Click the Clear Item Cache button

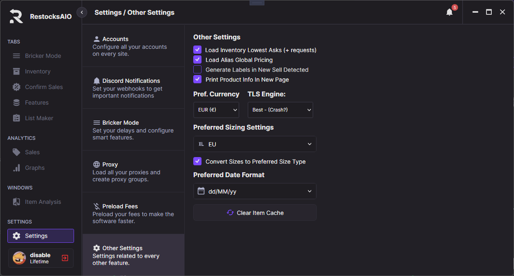(255, 213)
